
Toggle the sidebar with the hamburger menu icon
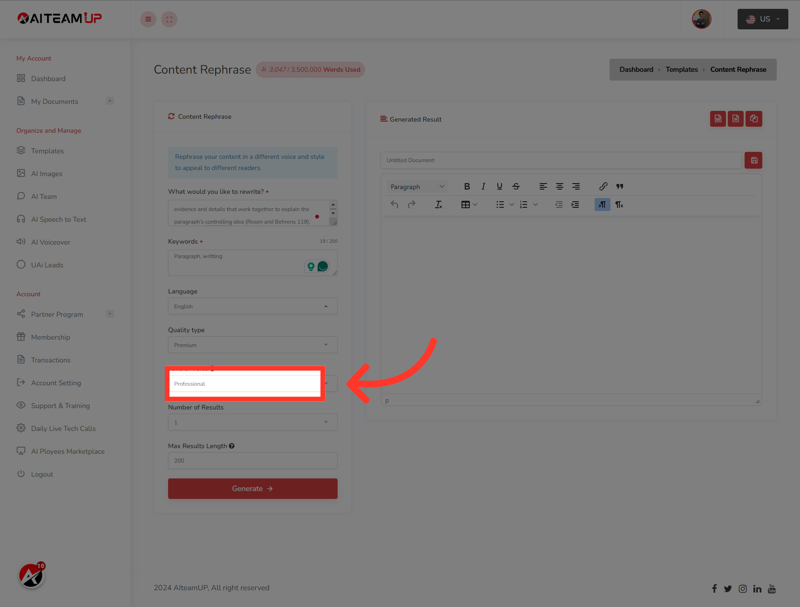point(148,19)
